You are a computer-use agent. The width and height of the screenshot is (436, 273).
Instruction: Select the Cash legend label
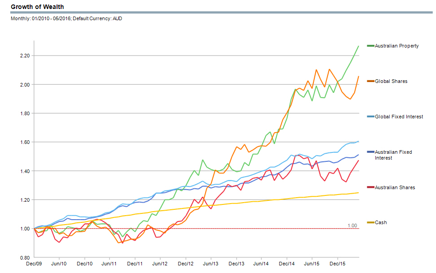(381, 222)
